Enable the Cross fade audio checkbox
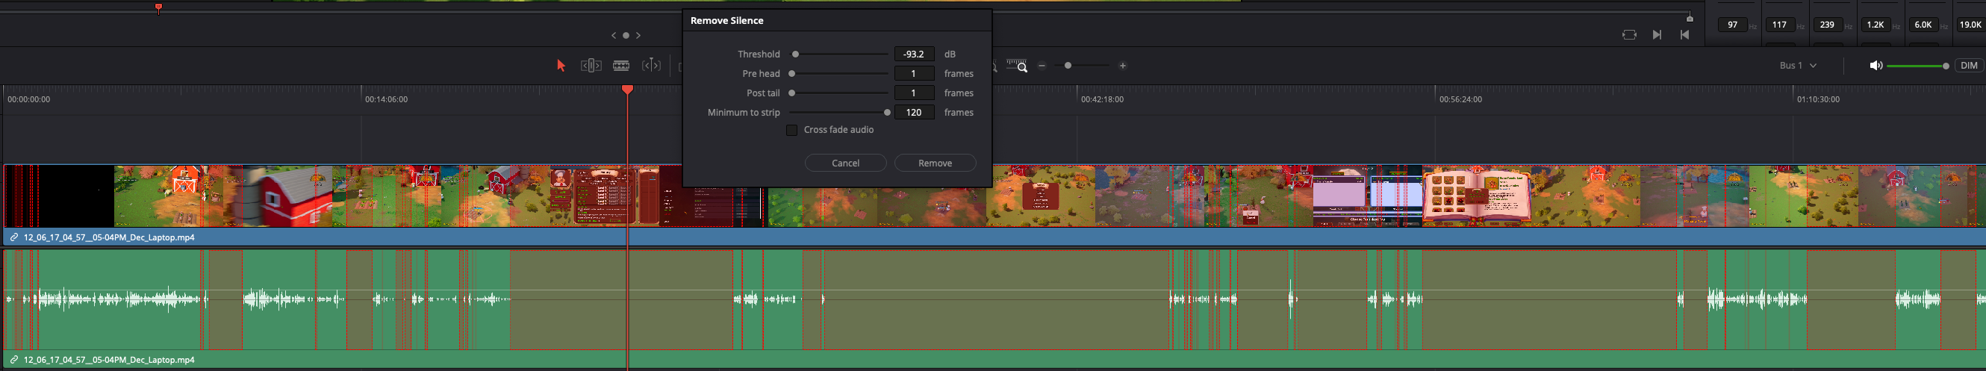The height and width of the screenshot is (371, 1986). point(791,130)
